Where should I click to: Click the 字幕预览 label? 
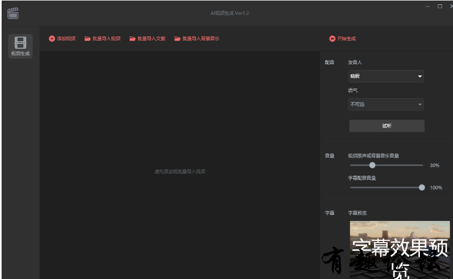click(x=358, y=213)
